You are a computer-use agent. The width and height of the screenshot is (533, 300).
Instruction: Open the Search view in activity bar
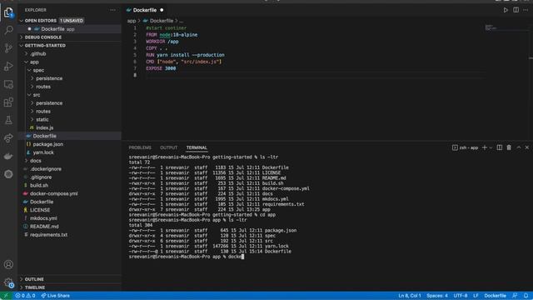(x=8, y=30)
